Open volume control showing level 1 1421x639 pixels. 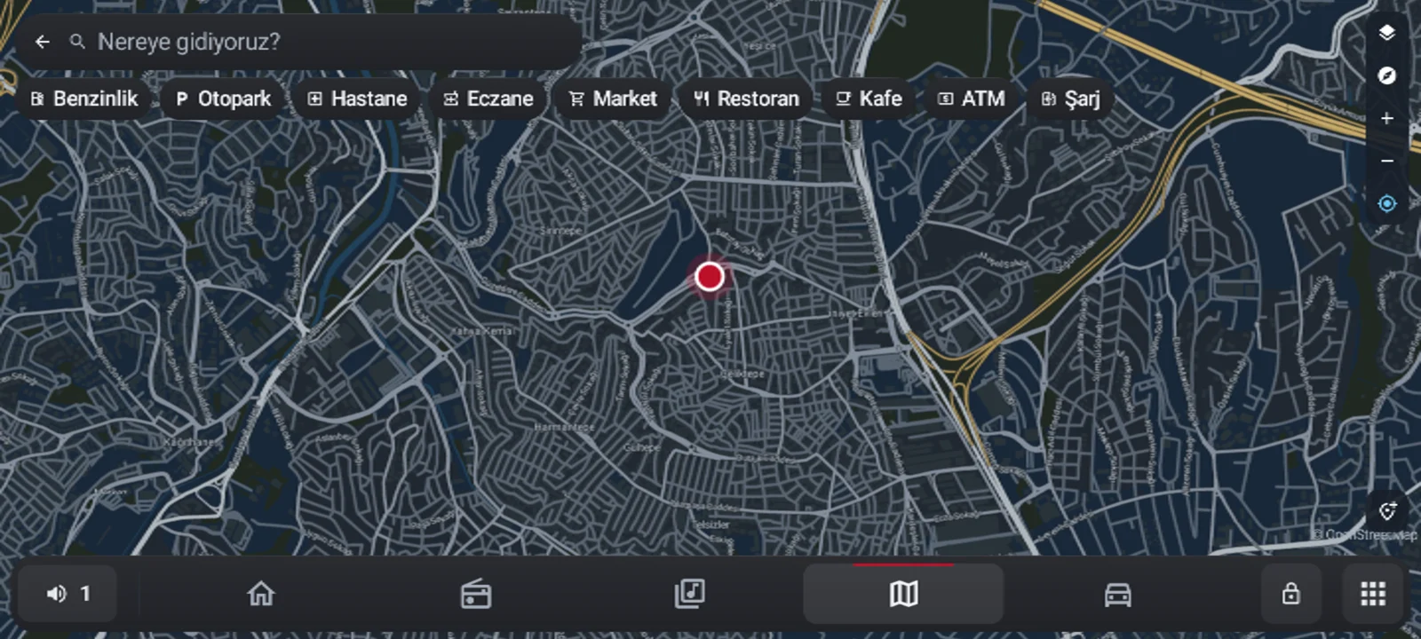click(67, 594)
